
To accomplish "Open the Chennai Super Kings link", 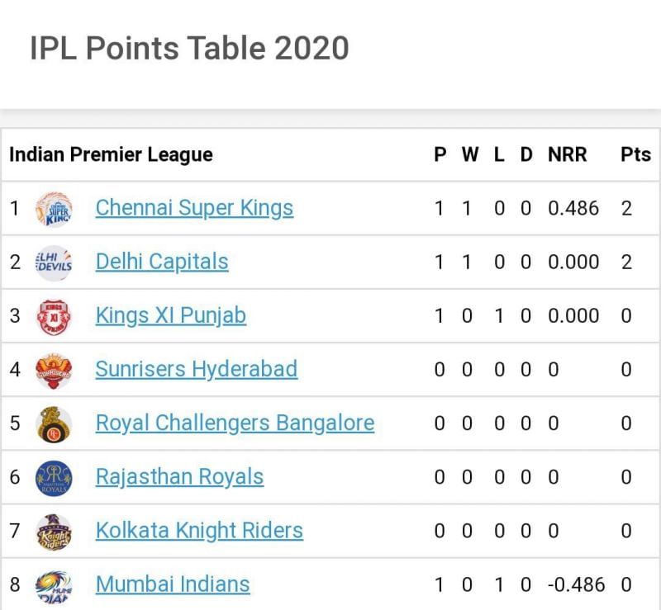I will [194, 208].
